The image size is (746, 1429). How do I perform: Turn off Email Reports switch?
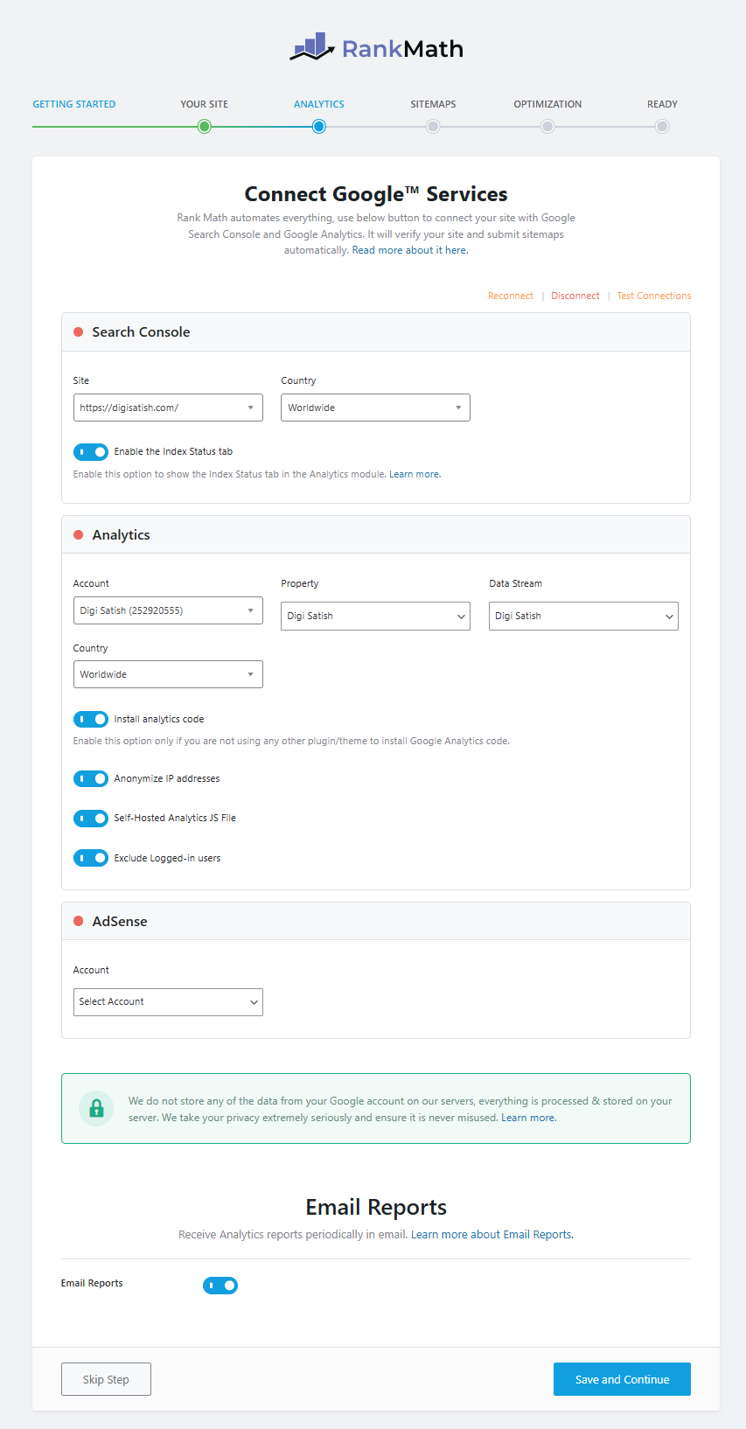(220, 1286)
